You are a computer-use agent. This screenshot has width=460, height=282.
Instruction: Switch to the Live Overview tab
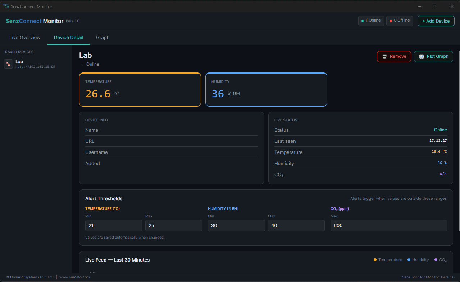[x=25, y=38]
